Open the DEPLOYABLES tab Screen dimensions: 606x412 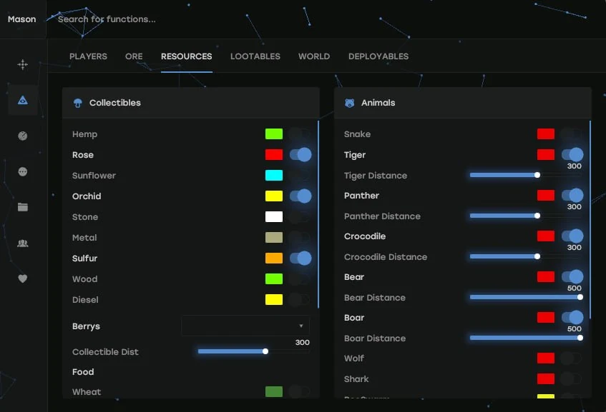click(378, 56)
